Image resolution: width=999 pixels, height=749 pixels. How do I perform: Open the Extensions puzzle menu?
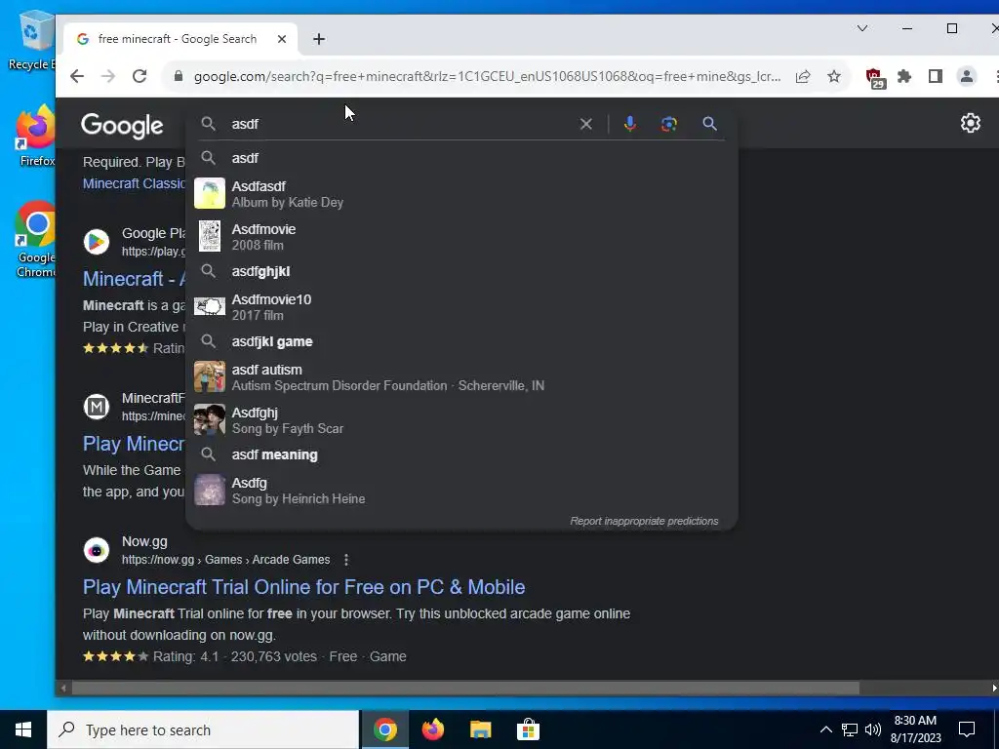pos(904,76)
